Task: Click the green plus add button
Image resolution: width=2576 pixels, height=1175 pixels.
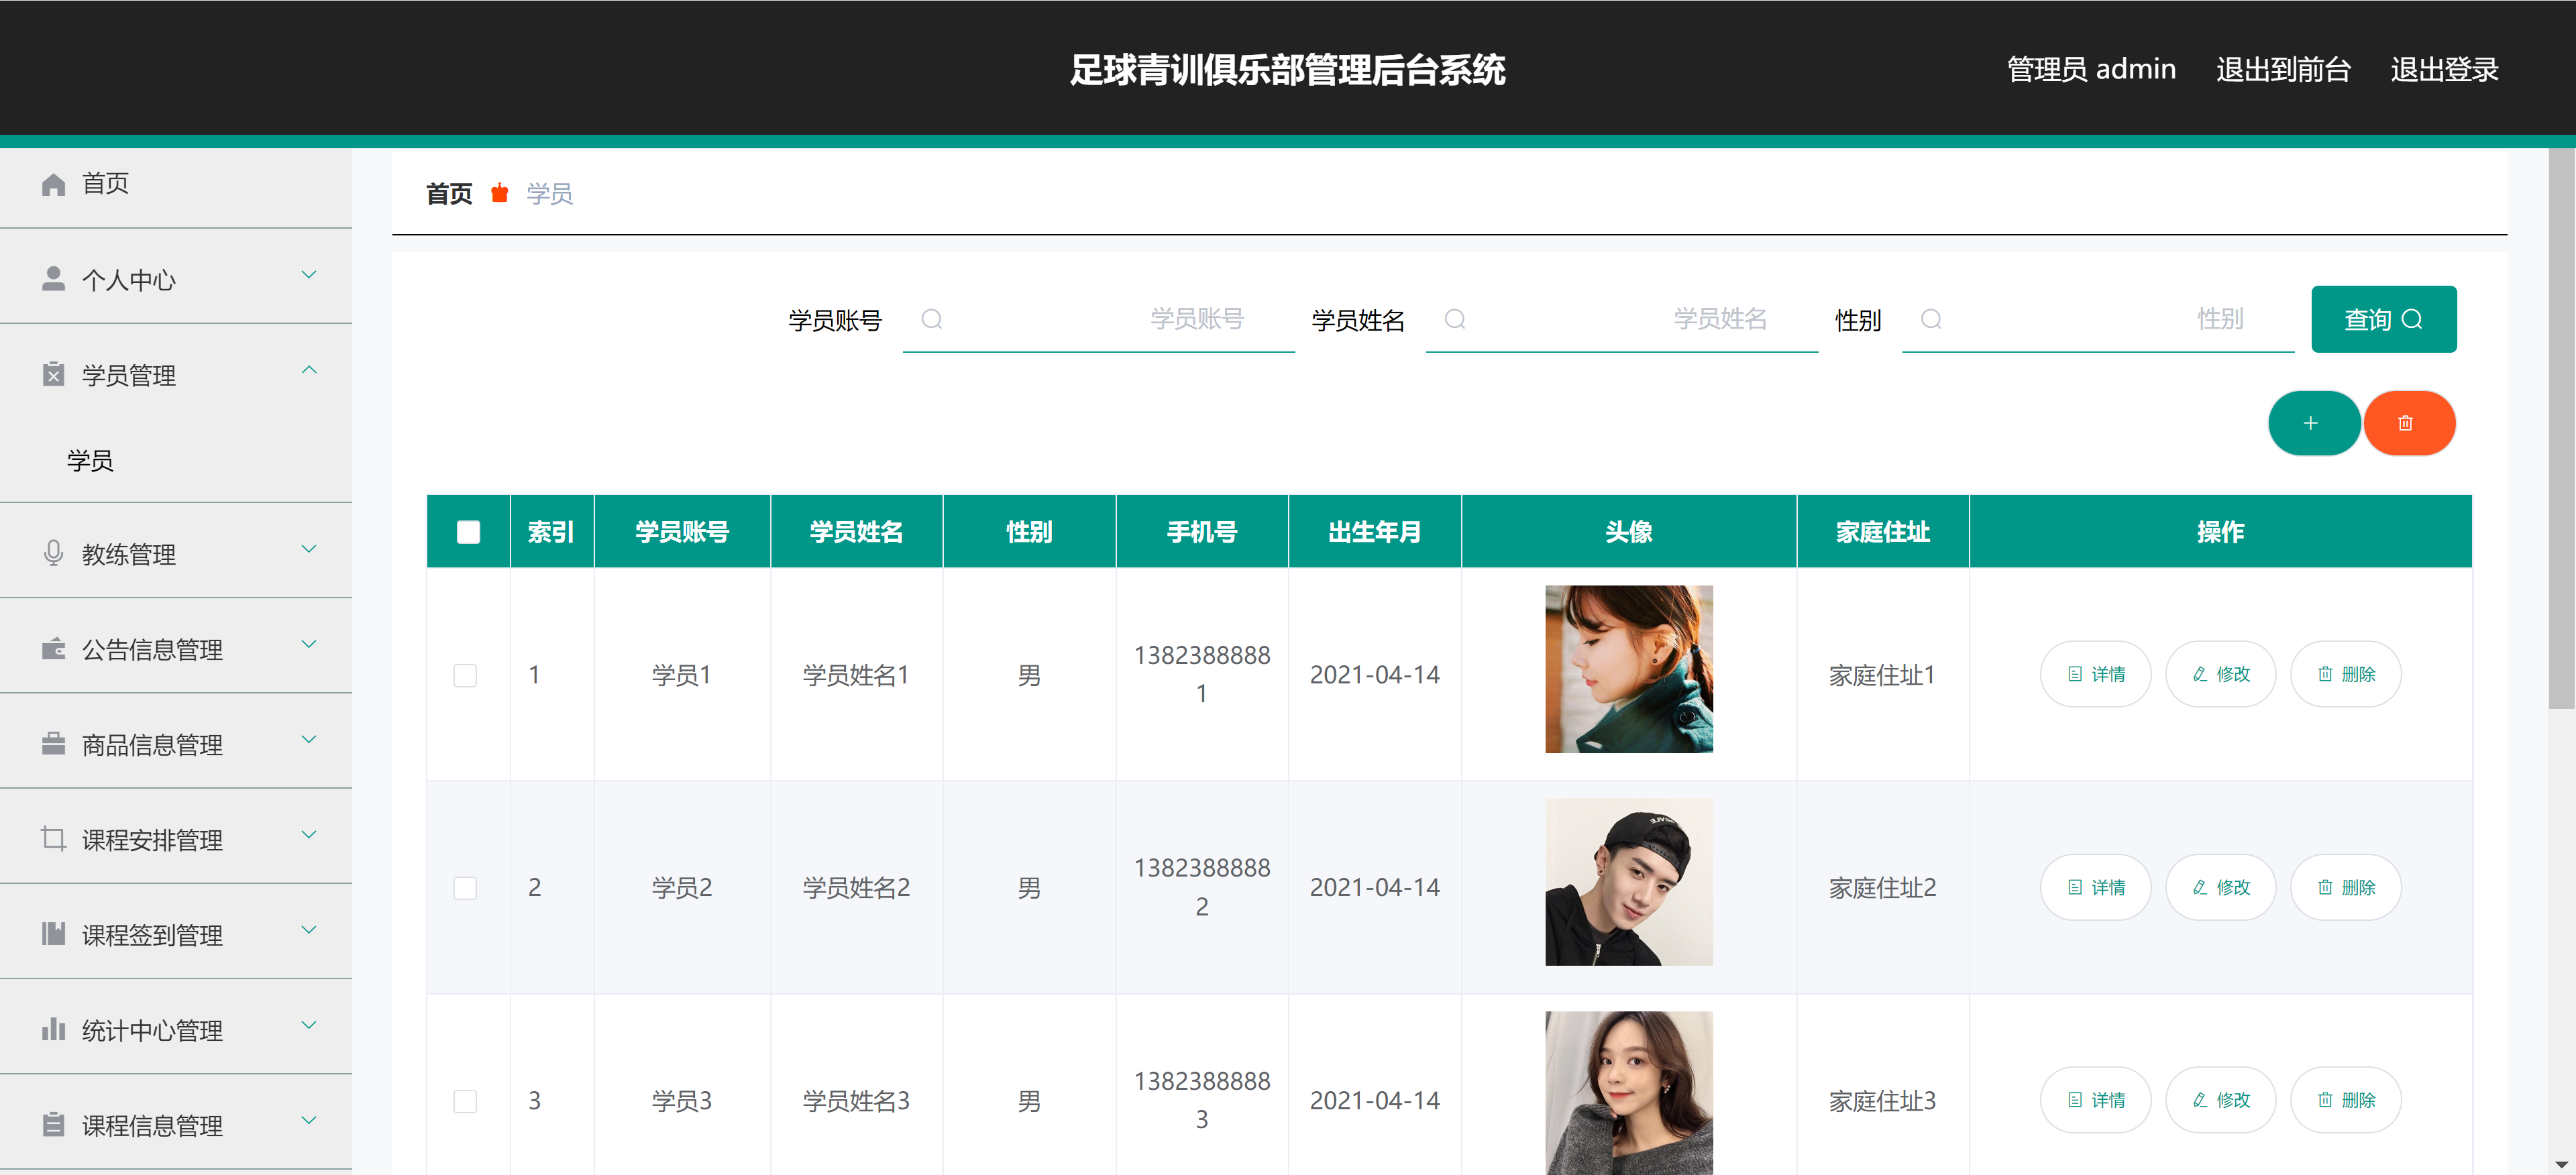Action: click(x=2313, y=423)
